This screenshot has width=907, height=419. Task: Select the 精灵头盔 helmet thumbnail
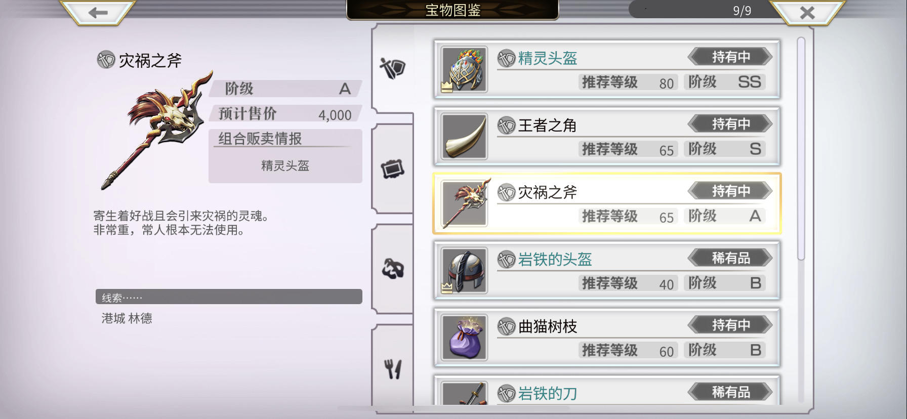(x=464, y=70)
